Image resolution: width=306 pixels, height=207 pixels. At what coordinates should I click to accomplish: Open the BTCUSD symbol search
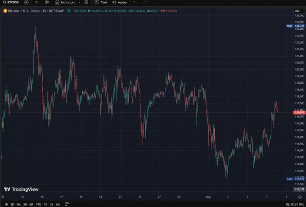(x=11, y=2)
